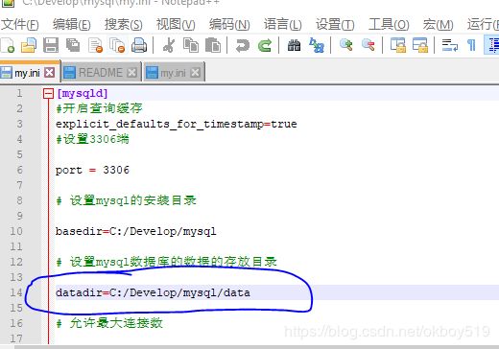
Task: Switch to the README tab
Action: tap(101, 73)
